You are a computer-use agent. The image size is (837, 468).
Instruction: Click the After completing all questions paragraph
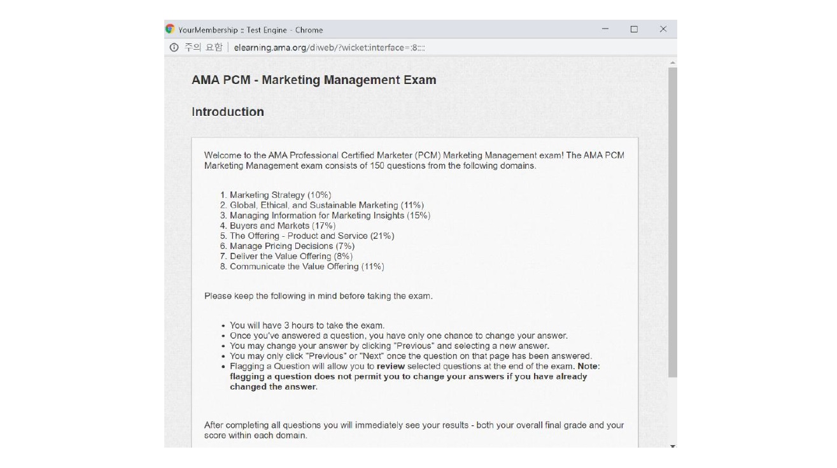pyautogui.click(x=414, y=430)
